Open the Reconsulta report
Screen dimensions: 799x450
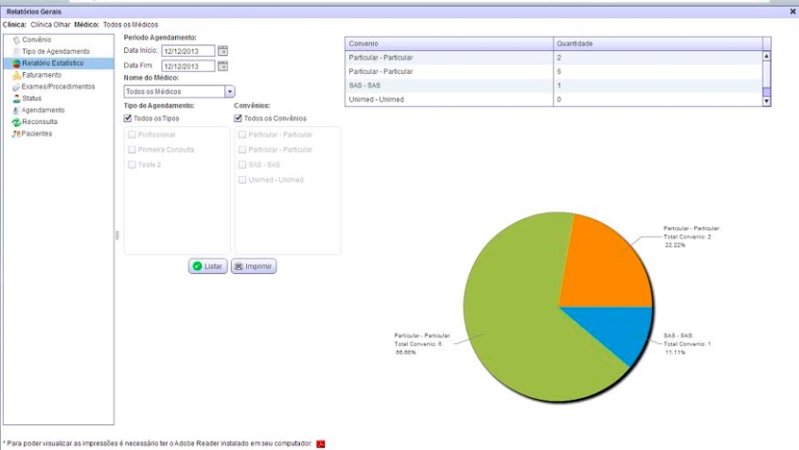click(40, 121)
